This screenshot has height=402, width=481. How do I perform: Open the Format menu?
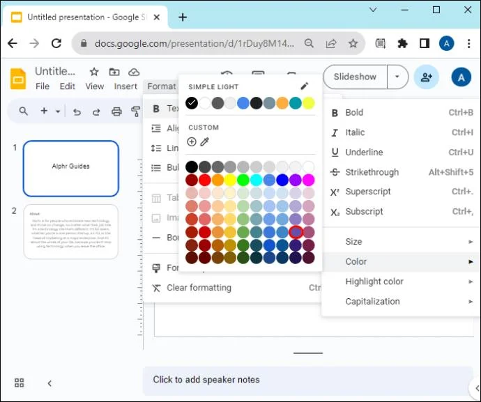(x=162, y=86)
